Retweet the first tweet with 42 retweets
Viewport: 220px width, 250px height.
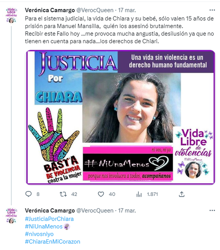pyautogui.click(x=63, y=194)
